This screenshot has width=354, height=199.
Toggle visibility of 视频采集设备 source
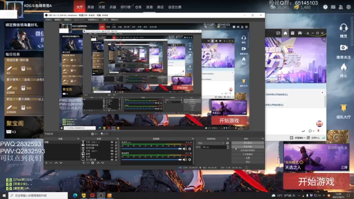click(112, 145)
